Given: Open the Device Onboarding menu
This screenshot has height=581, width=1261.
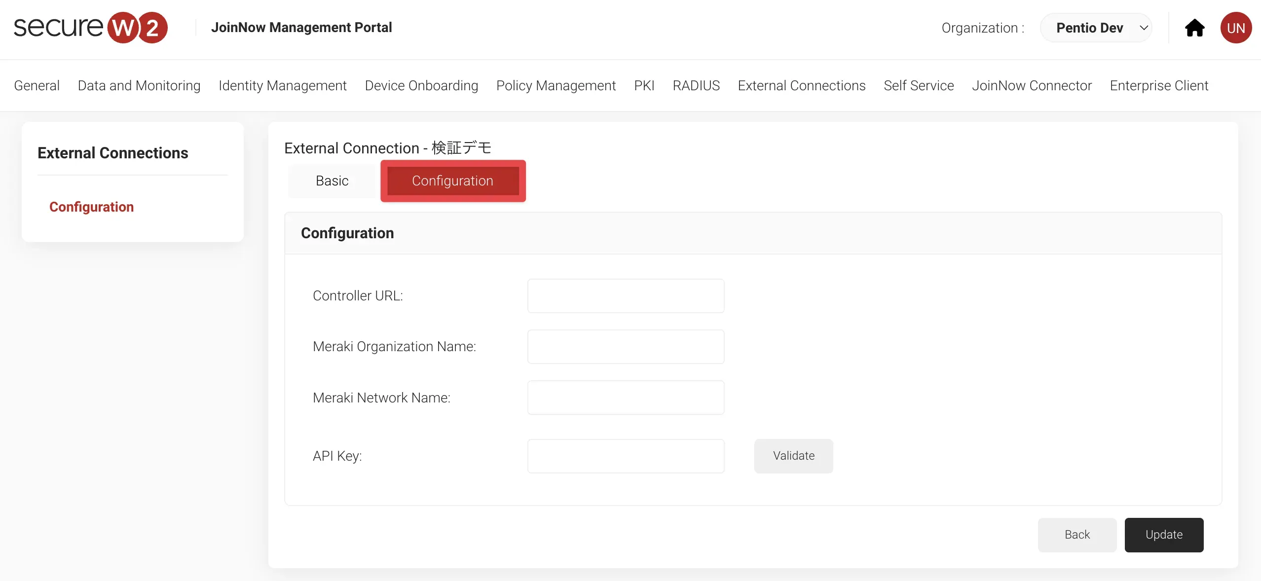Looking at the screenshot, I should click(x=421, y=86).
